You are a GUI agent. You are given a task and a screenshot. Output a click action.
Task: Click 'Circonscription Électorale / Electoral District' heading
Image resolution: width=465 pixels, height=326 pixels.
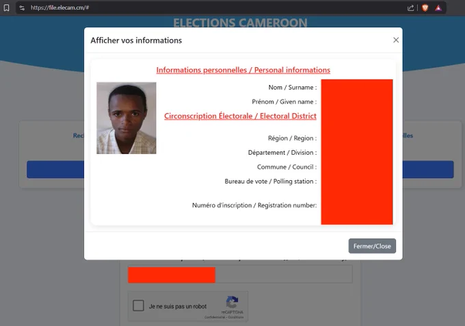240,116
